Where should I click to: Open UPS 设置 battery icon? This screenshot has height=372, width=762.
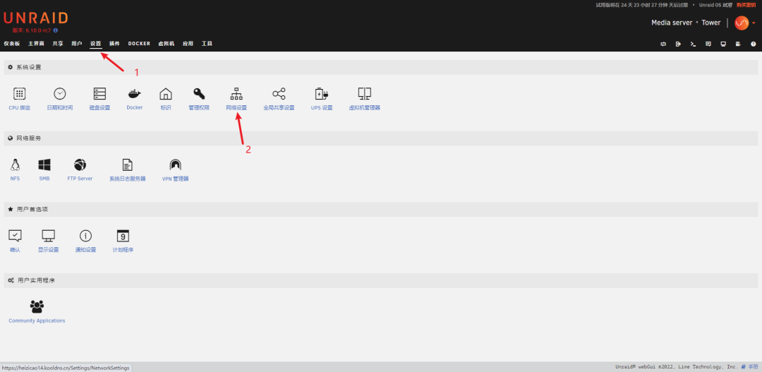(x=322, y=94)
